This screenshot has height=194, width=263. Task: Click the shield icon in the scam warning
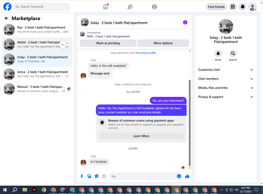tap(102, 122)
